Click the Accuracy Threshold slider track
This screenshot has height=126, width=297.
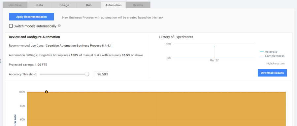point(63,74)
